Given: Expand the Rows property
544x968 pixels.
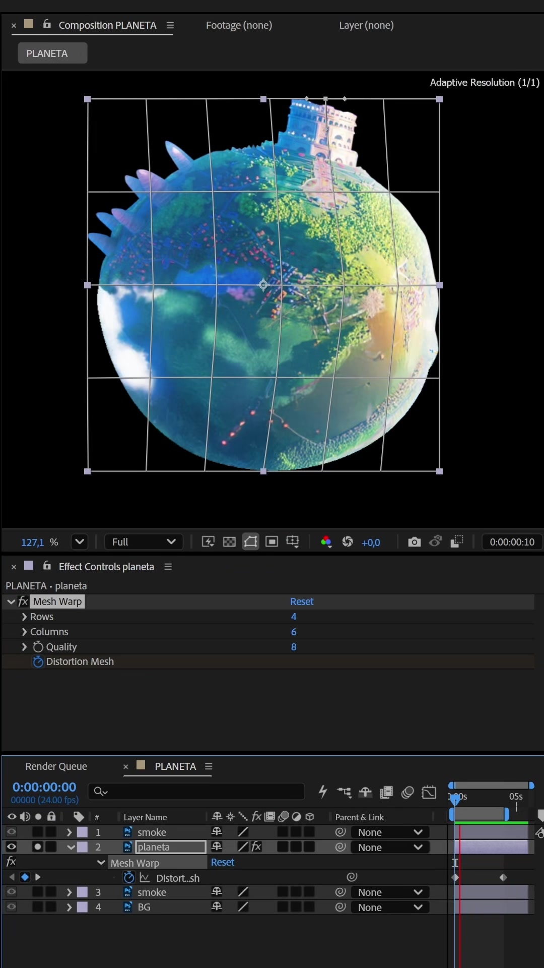Looking at the screenshot, I should [24, 617].
